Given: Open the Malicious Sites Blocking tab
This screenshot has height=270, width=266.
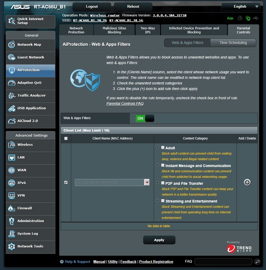Looking at the screenshot, I should tap(114, 30).
